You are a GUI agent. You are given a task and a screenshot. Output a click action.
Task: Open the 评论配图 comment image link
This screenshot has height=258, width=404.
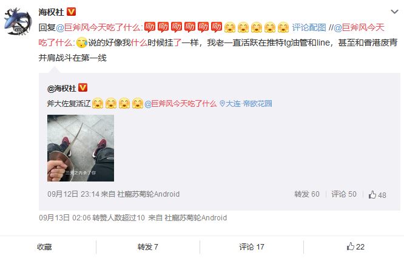pos(309,27)
